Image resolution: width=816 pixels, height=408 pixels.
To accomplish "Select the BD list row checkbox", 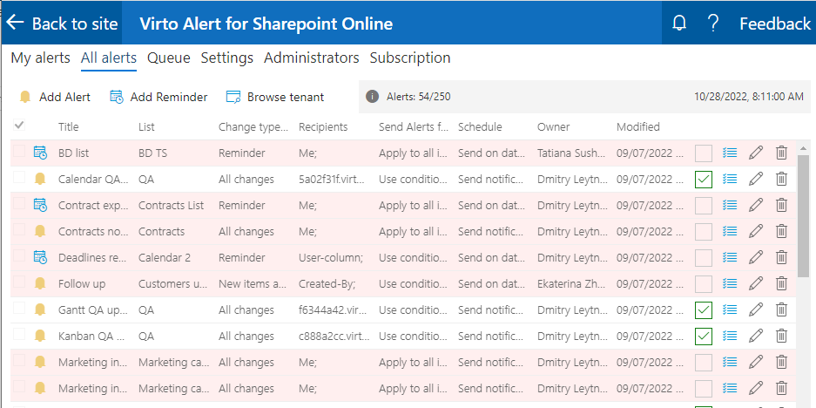I will pos(19,151).
